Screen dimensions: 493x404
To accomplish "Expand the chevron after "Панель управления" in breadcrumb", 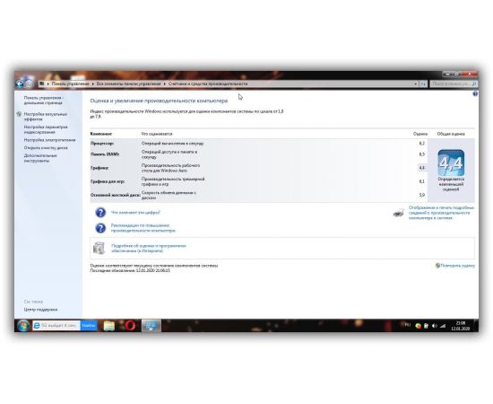I will coord(92,83).
